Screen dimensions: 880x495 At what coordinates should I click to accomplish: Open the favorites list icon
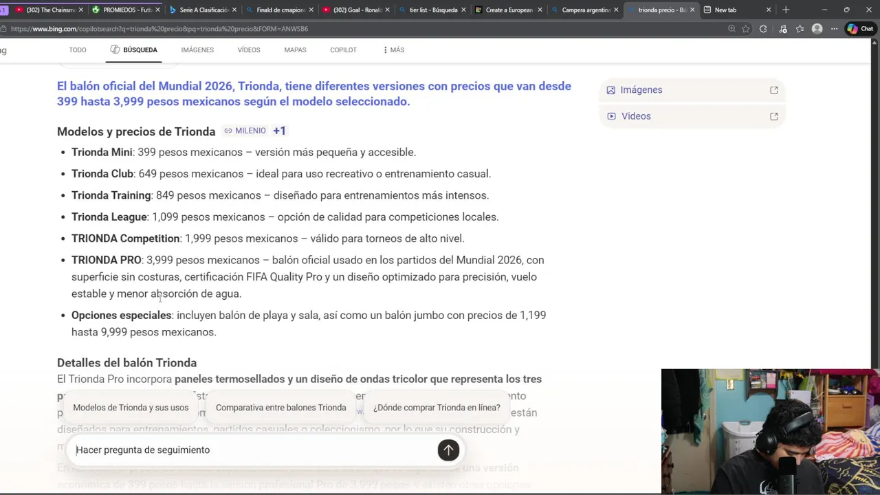[800, 29]
